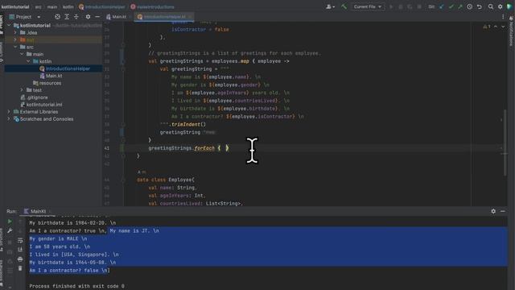Open IDE settings gear in top toolbar
Viewport: 515px width, 290px height.
pyautogui.click(x=501, y=6)
